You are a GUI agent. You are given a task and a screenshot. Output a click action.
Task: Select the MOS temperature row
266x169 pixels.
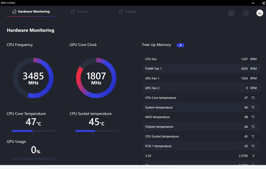201,117
